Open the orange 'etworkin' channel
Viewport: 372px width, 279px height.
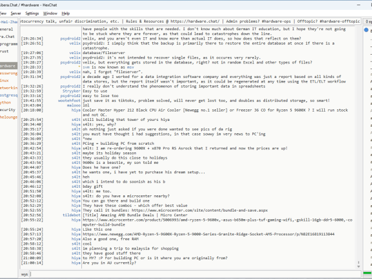(9, 88)
